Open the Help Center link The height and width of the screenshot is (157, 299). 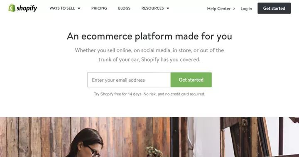click(221, 9)
